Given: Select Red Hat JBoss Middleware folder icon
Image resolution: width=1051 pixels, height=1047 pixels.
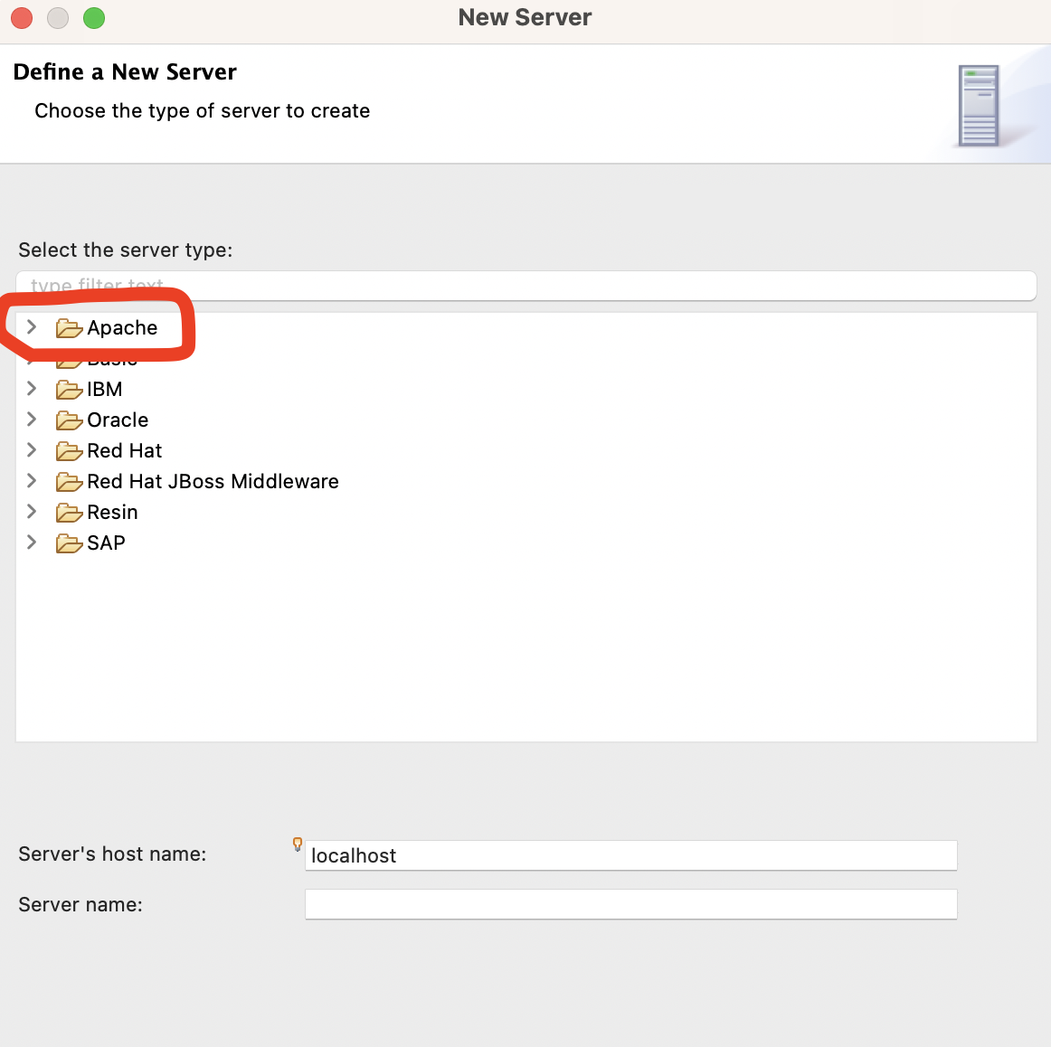Looking at the screenshot, I should coord(69,482).
